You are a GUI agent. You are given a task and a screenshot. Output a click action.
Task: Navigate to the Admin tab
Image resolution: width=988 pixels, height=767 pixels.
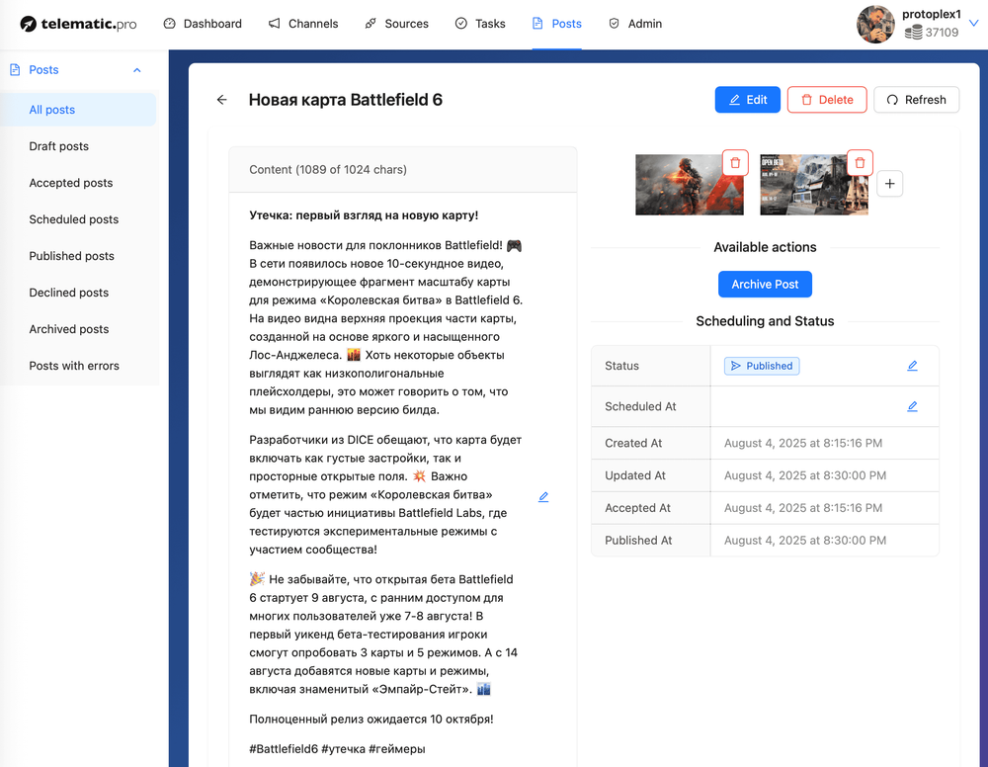[635, 24]
